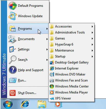Viewport: 106px width, 109px height.
Task: Open Windows Media Player from the taskbar
Action: point(58,104)
